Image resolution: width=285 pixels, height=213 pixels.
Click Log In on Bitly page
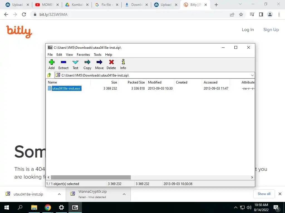[248, 30]
